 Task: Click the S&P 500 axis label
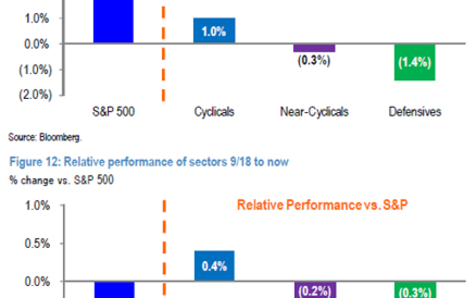click(114, 111)
